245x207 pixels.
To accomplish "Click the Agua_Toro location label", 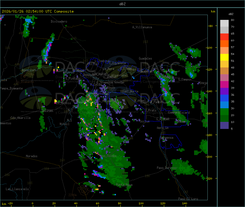I will pyautogui.click(x=29, y=70).
